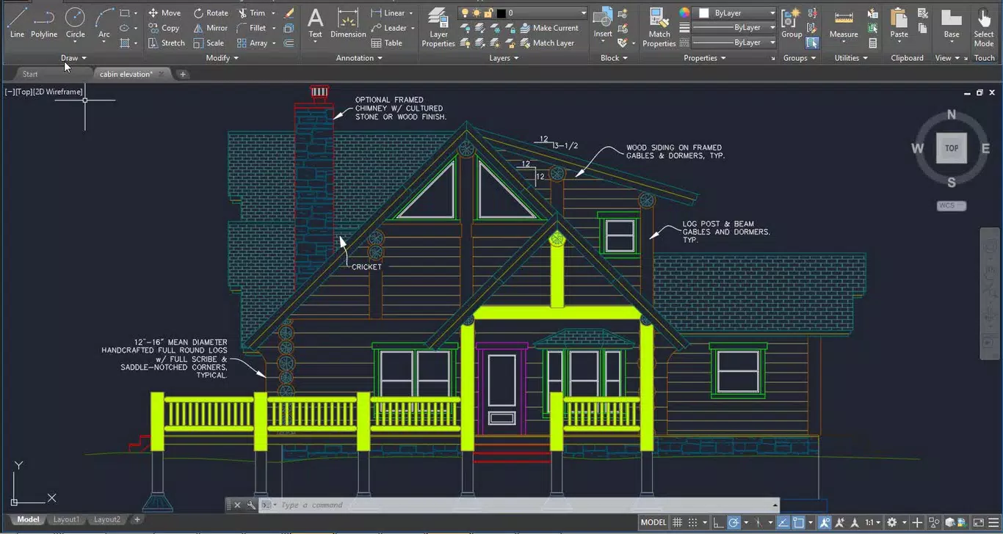Activate the Stretch tool
Viewport: 1003px width, 534px height.
tap(166, 43)
